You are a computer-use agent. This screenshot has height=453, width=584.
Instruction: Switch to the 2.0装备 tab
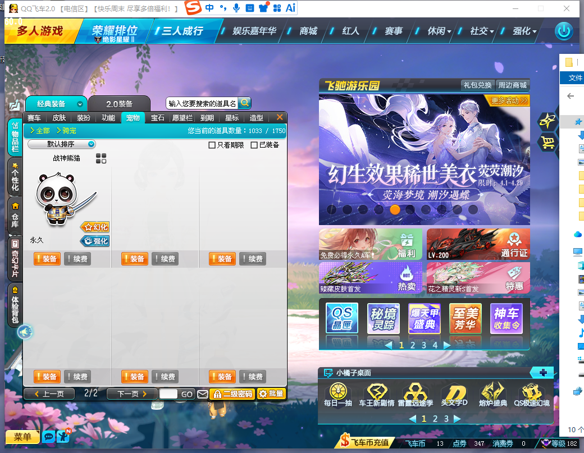[x=119, y=104]
